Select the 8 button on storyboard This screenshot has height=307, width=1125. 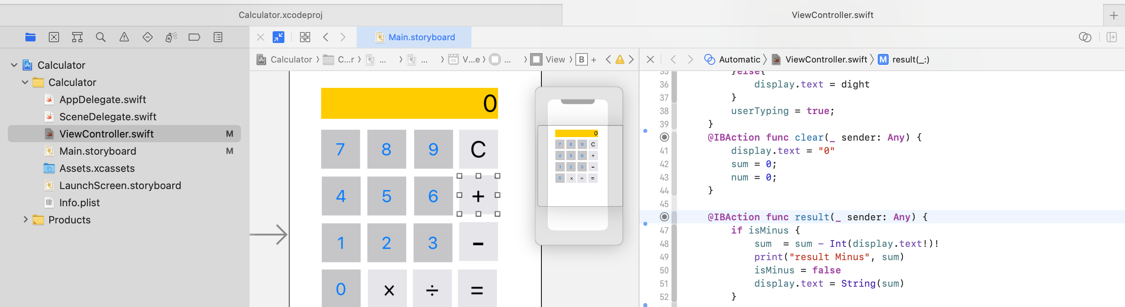386,149
